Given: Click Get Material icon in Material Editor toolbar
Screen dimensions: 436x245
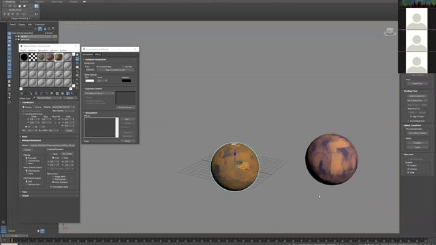Looking at the screenshot, I should click(x=21, y=94).
